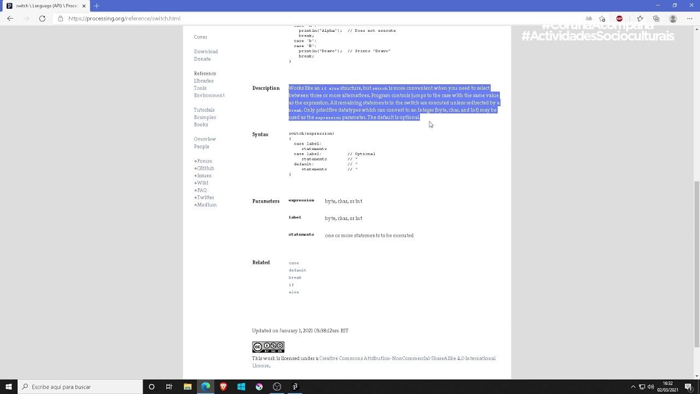Open Processing app in taskbar
Viewport: 700px width, 394px height.
coord(295,387)
